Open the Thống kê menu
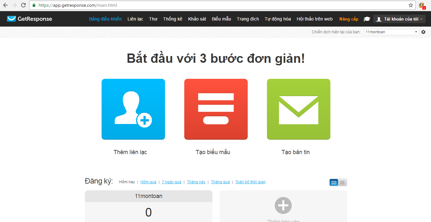 (172, 19)
